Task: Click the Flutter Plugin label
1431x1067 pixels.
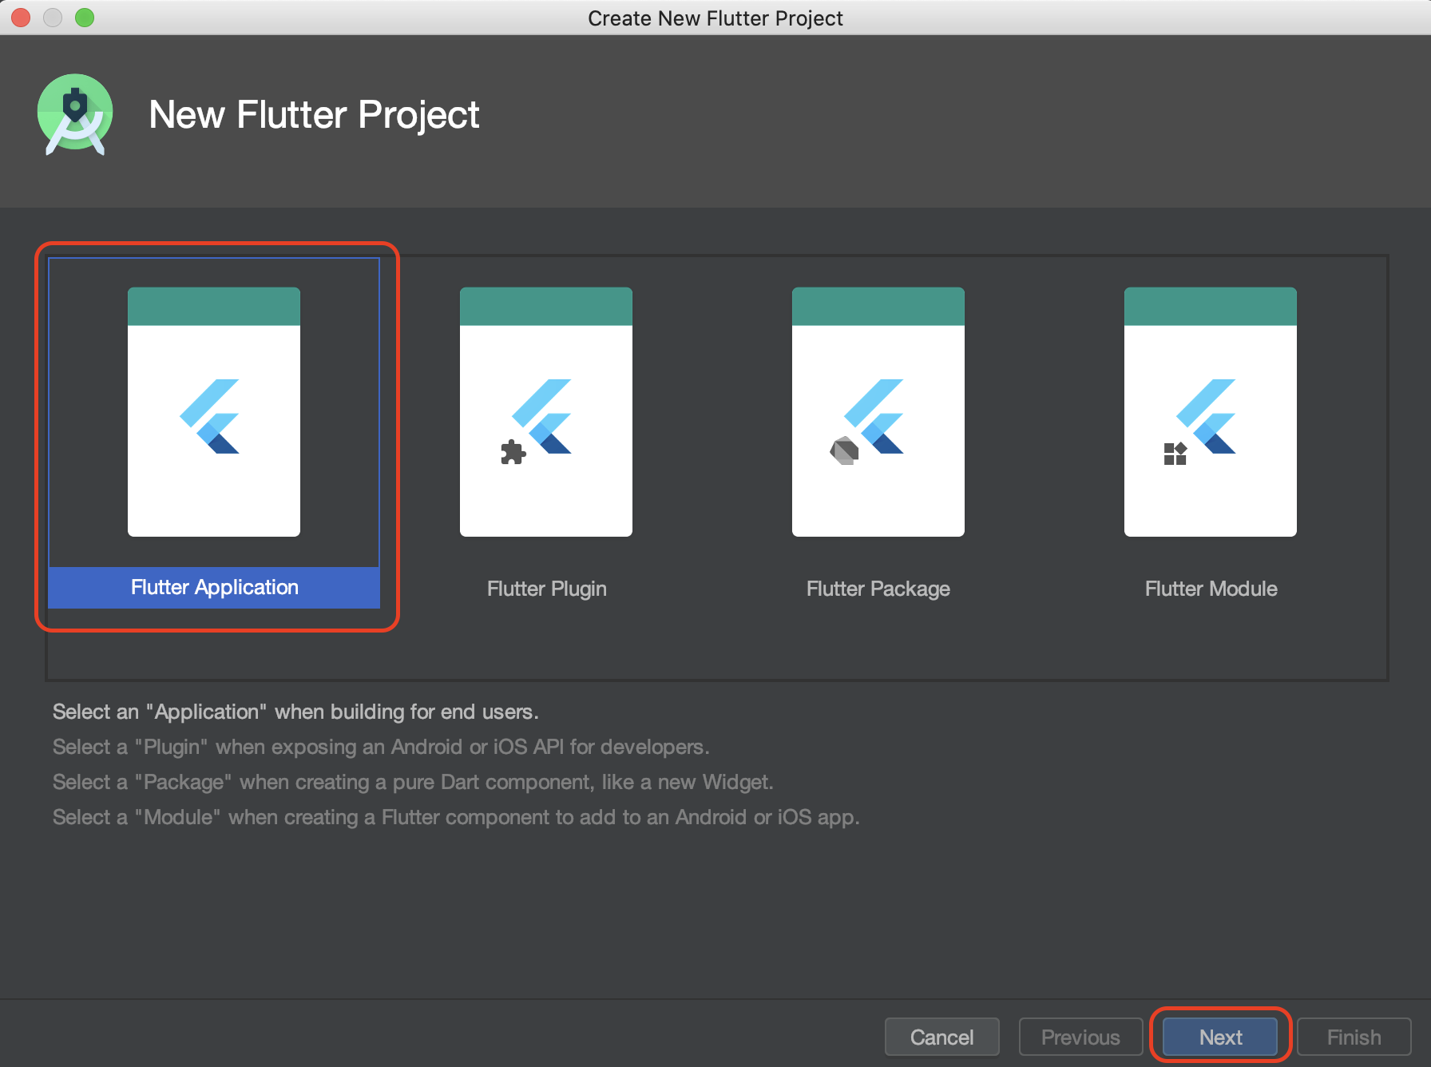Action: (x=547, y=589)
